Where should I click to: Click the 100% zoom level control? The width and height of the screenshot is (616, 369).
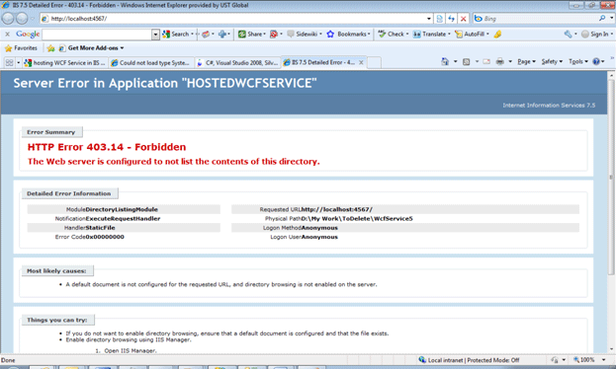pos(587,360)
